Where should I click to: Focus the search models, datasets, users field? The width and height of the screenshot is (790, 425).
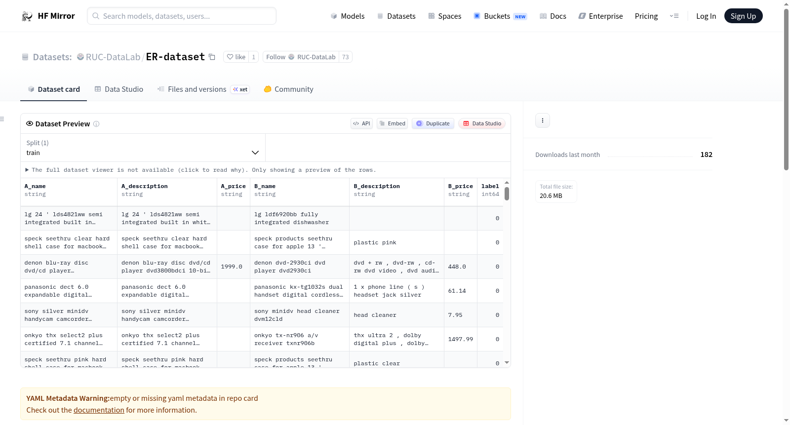pos(182,16)
